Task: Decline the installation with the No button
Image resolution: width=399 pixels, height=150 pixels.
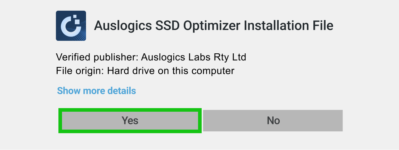Action: [273, 120]
